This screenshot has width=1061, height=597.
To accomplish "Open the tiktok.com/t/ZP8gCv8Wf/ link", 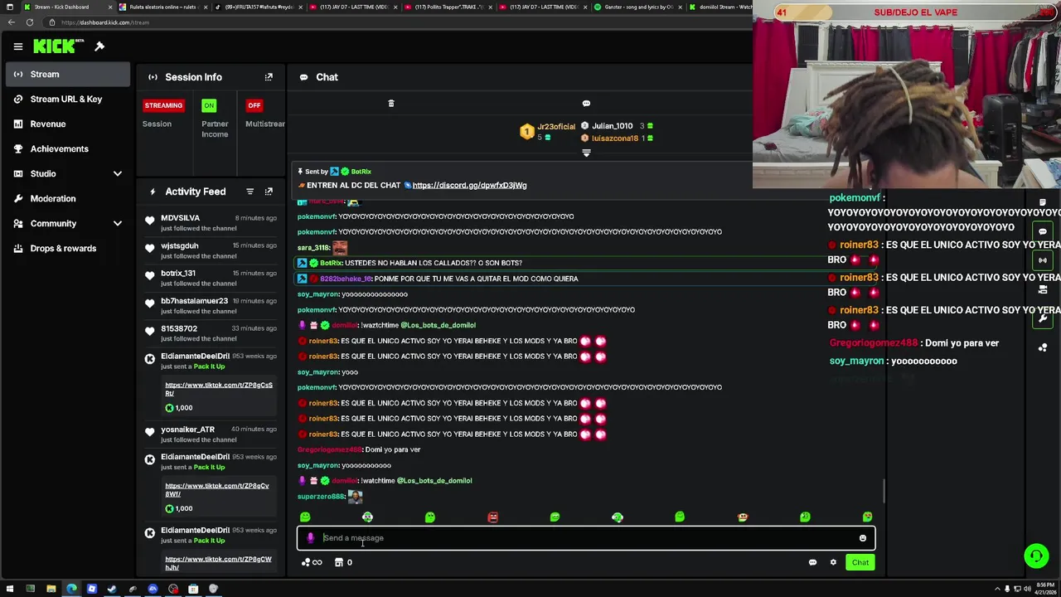I will click(217, 489).
